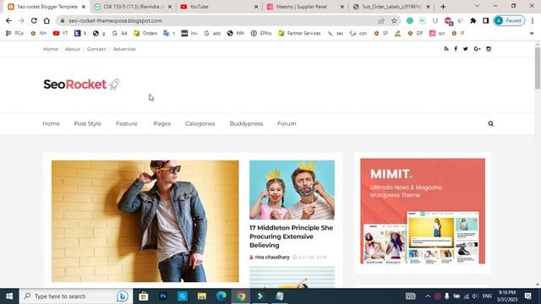Open the Google Plus social icon

point(477,49)
